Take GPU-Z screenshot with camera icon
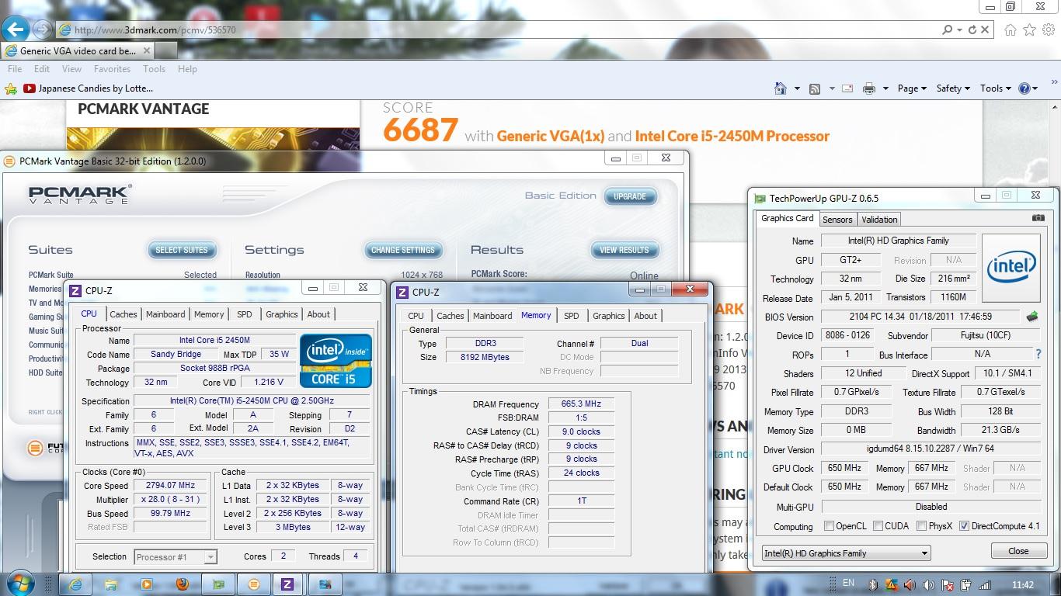Screen dimensions: 1061x596 pyautogui.click(x=1038, y=218)
